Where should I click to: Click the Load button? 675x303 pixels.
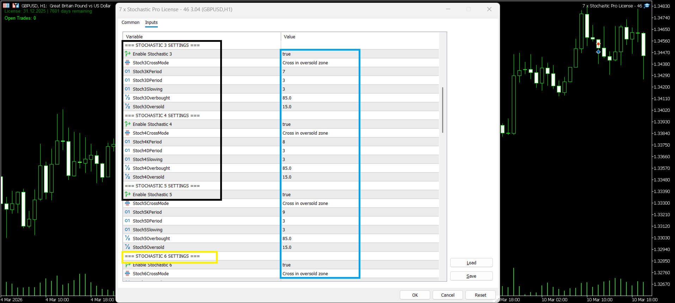(471, 263)
